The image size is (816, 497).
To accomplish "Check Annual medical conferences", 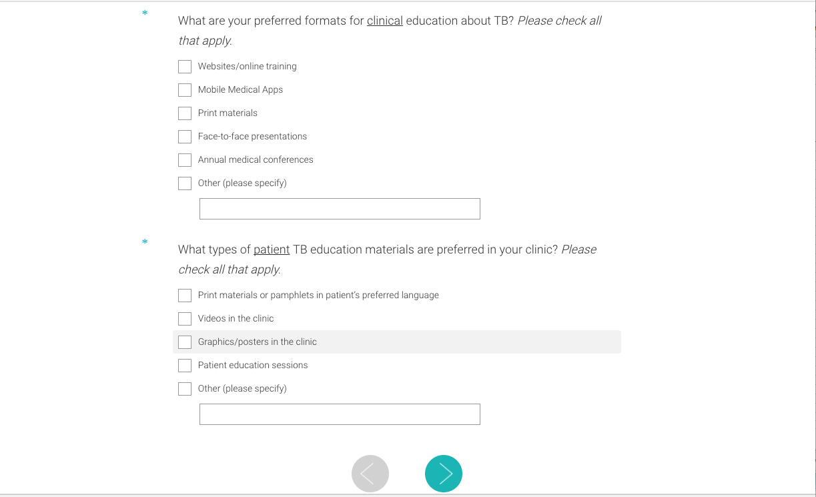I will click(185, 160).
